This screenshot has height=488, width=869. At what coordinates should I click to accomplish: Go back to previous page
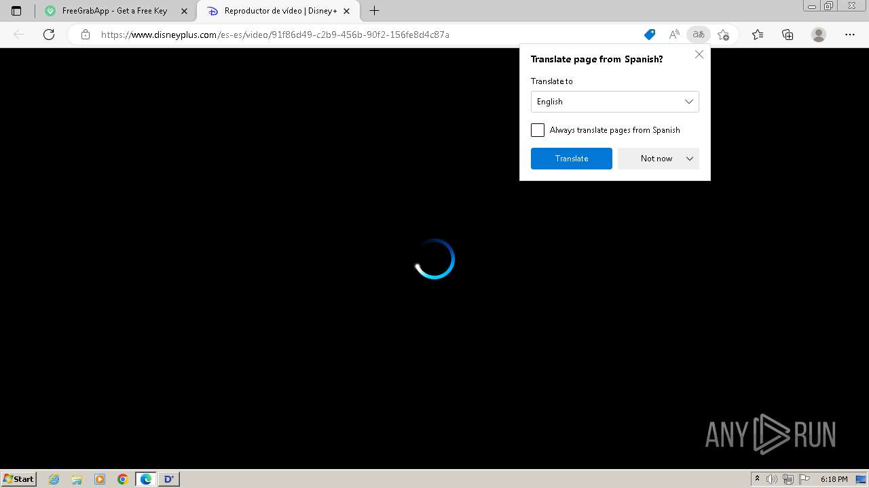point(19,35)
